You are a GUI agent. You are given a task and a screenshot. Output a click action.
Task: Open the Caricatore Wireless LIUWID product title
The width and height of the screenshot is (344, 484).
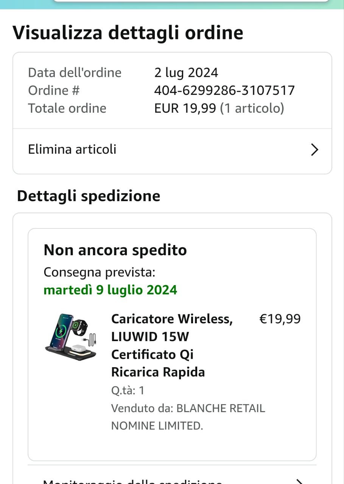coord(172,346)
